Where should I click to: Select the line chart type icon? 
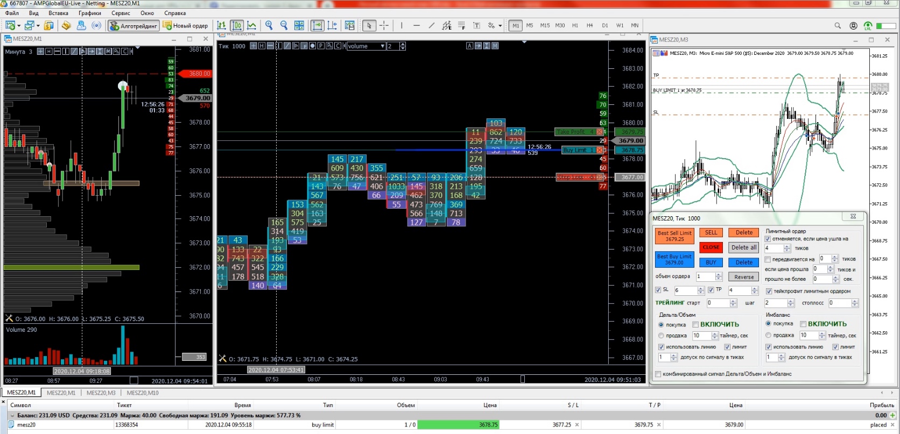[x=251, y=25]
